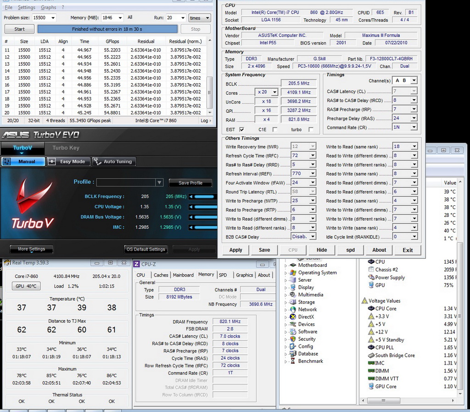Open the Mainboard tab in CPU-Z
The image size is (470, 412).
click(183, 275)
